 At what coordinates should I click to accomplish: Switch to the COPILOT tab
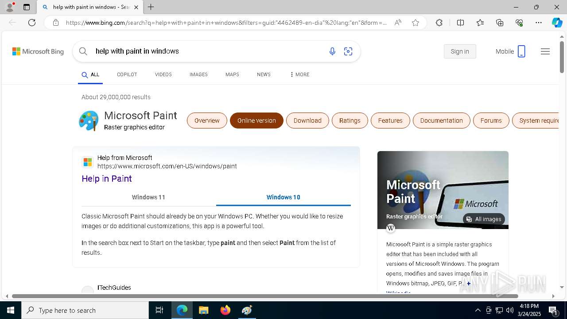click(127, 74)
